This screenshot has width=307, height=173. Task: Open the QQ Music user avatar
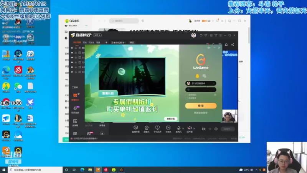[x=190, y=21]
